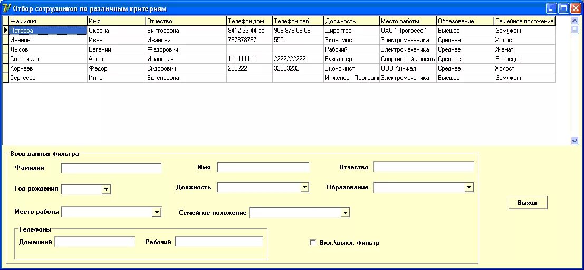Click the Разведен marital status cell

click(x=525, y=59)
